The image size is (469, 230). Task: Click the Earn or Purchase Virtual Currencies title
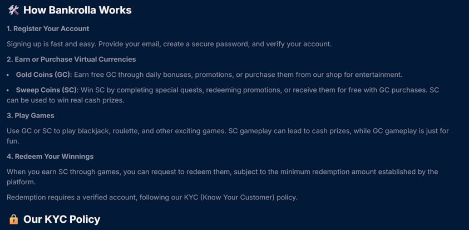71,59
